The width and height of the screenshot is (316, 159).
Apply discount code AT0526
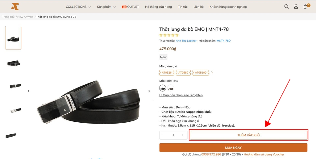pos(167,73)
